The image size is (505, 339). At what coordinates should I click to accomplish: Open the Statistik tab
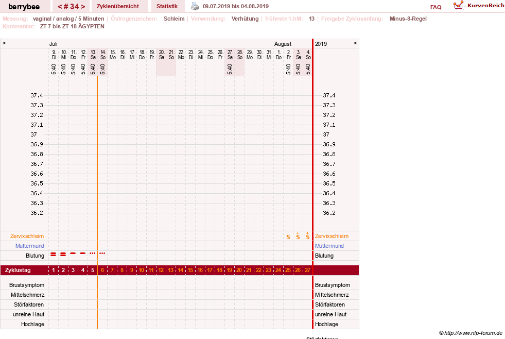pyautogui.click(x=167, y=7)
